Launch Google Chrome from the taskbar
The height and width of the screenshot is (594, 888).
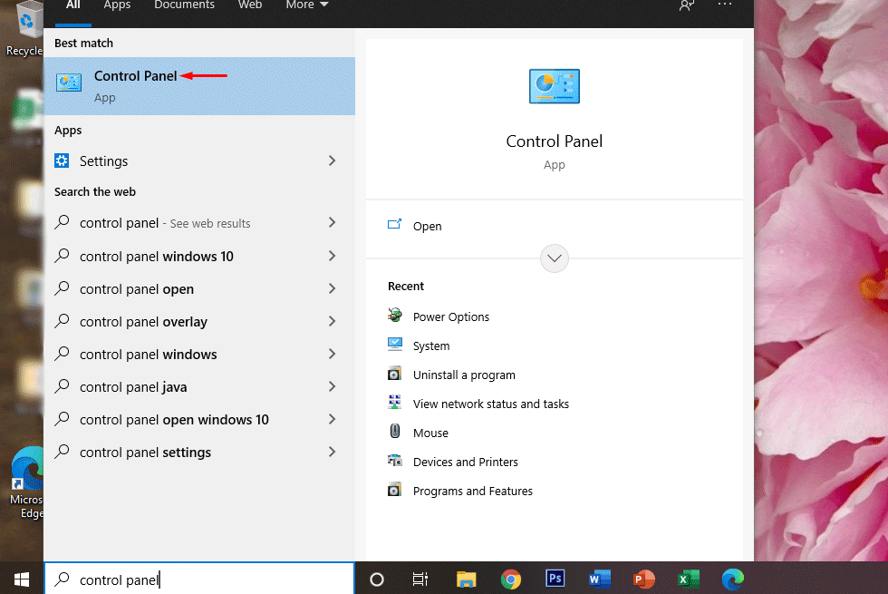tap(511, 579)
